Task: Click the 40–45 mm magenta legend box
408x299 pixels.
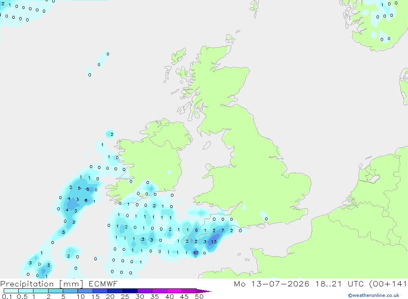Action: tap(174, 291)
